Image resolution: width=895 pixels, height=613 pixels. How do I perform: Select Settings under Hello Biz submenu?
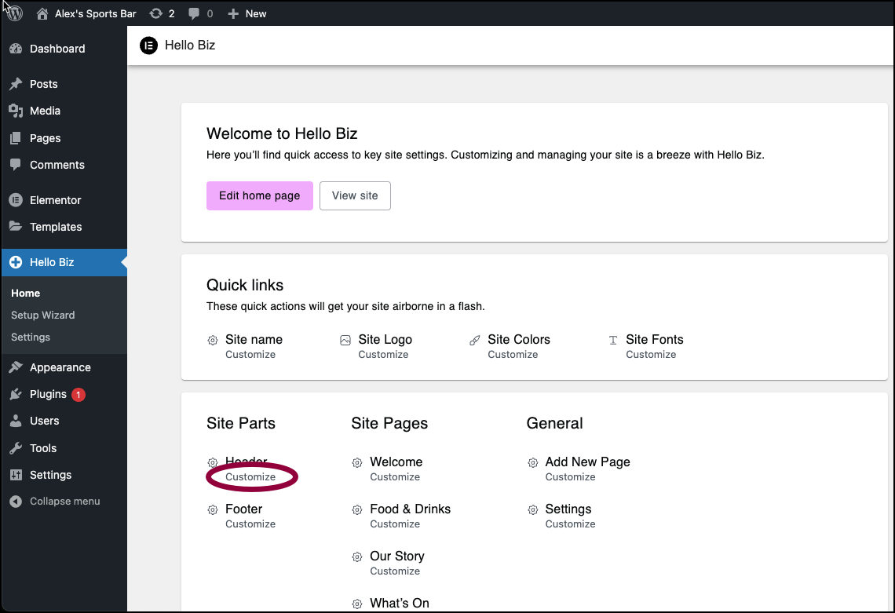click(x=31, y=338)
